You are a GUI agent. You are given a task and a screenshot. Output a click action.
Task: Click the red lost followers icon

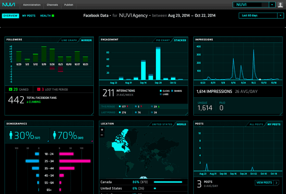click(x=39, y=89)
